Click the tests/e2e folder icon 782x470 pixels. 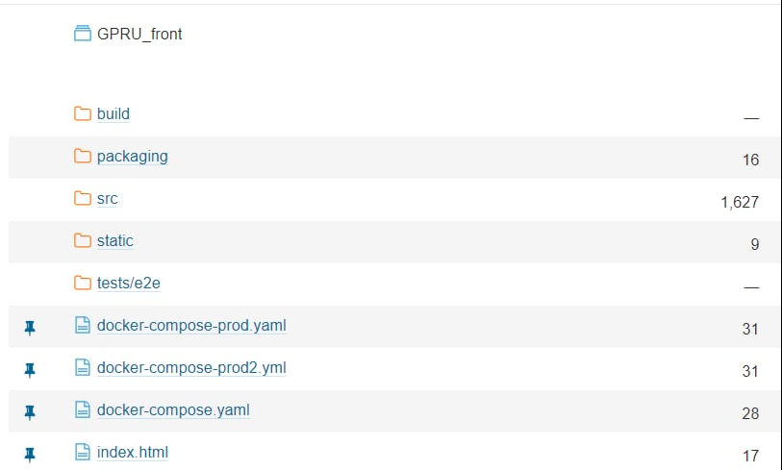tap(83, 284)
